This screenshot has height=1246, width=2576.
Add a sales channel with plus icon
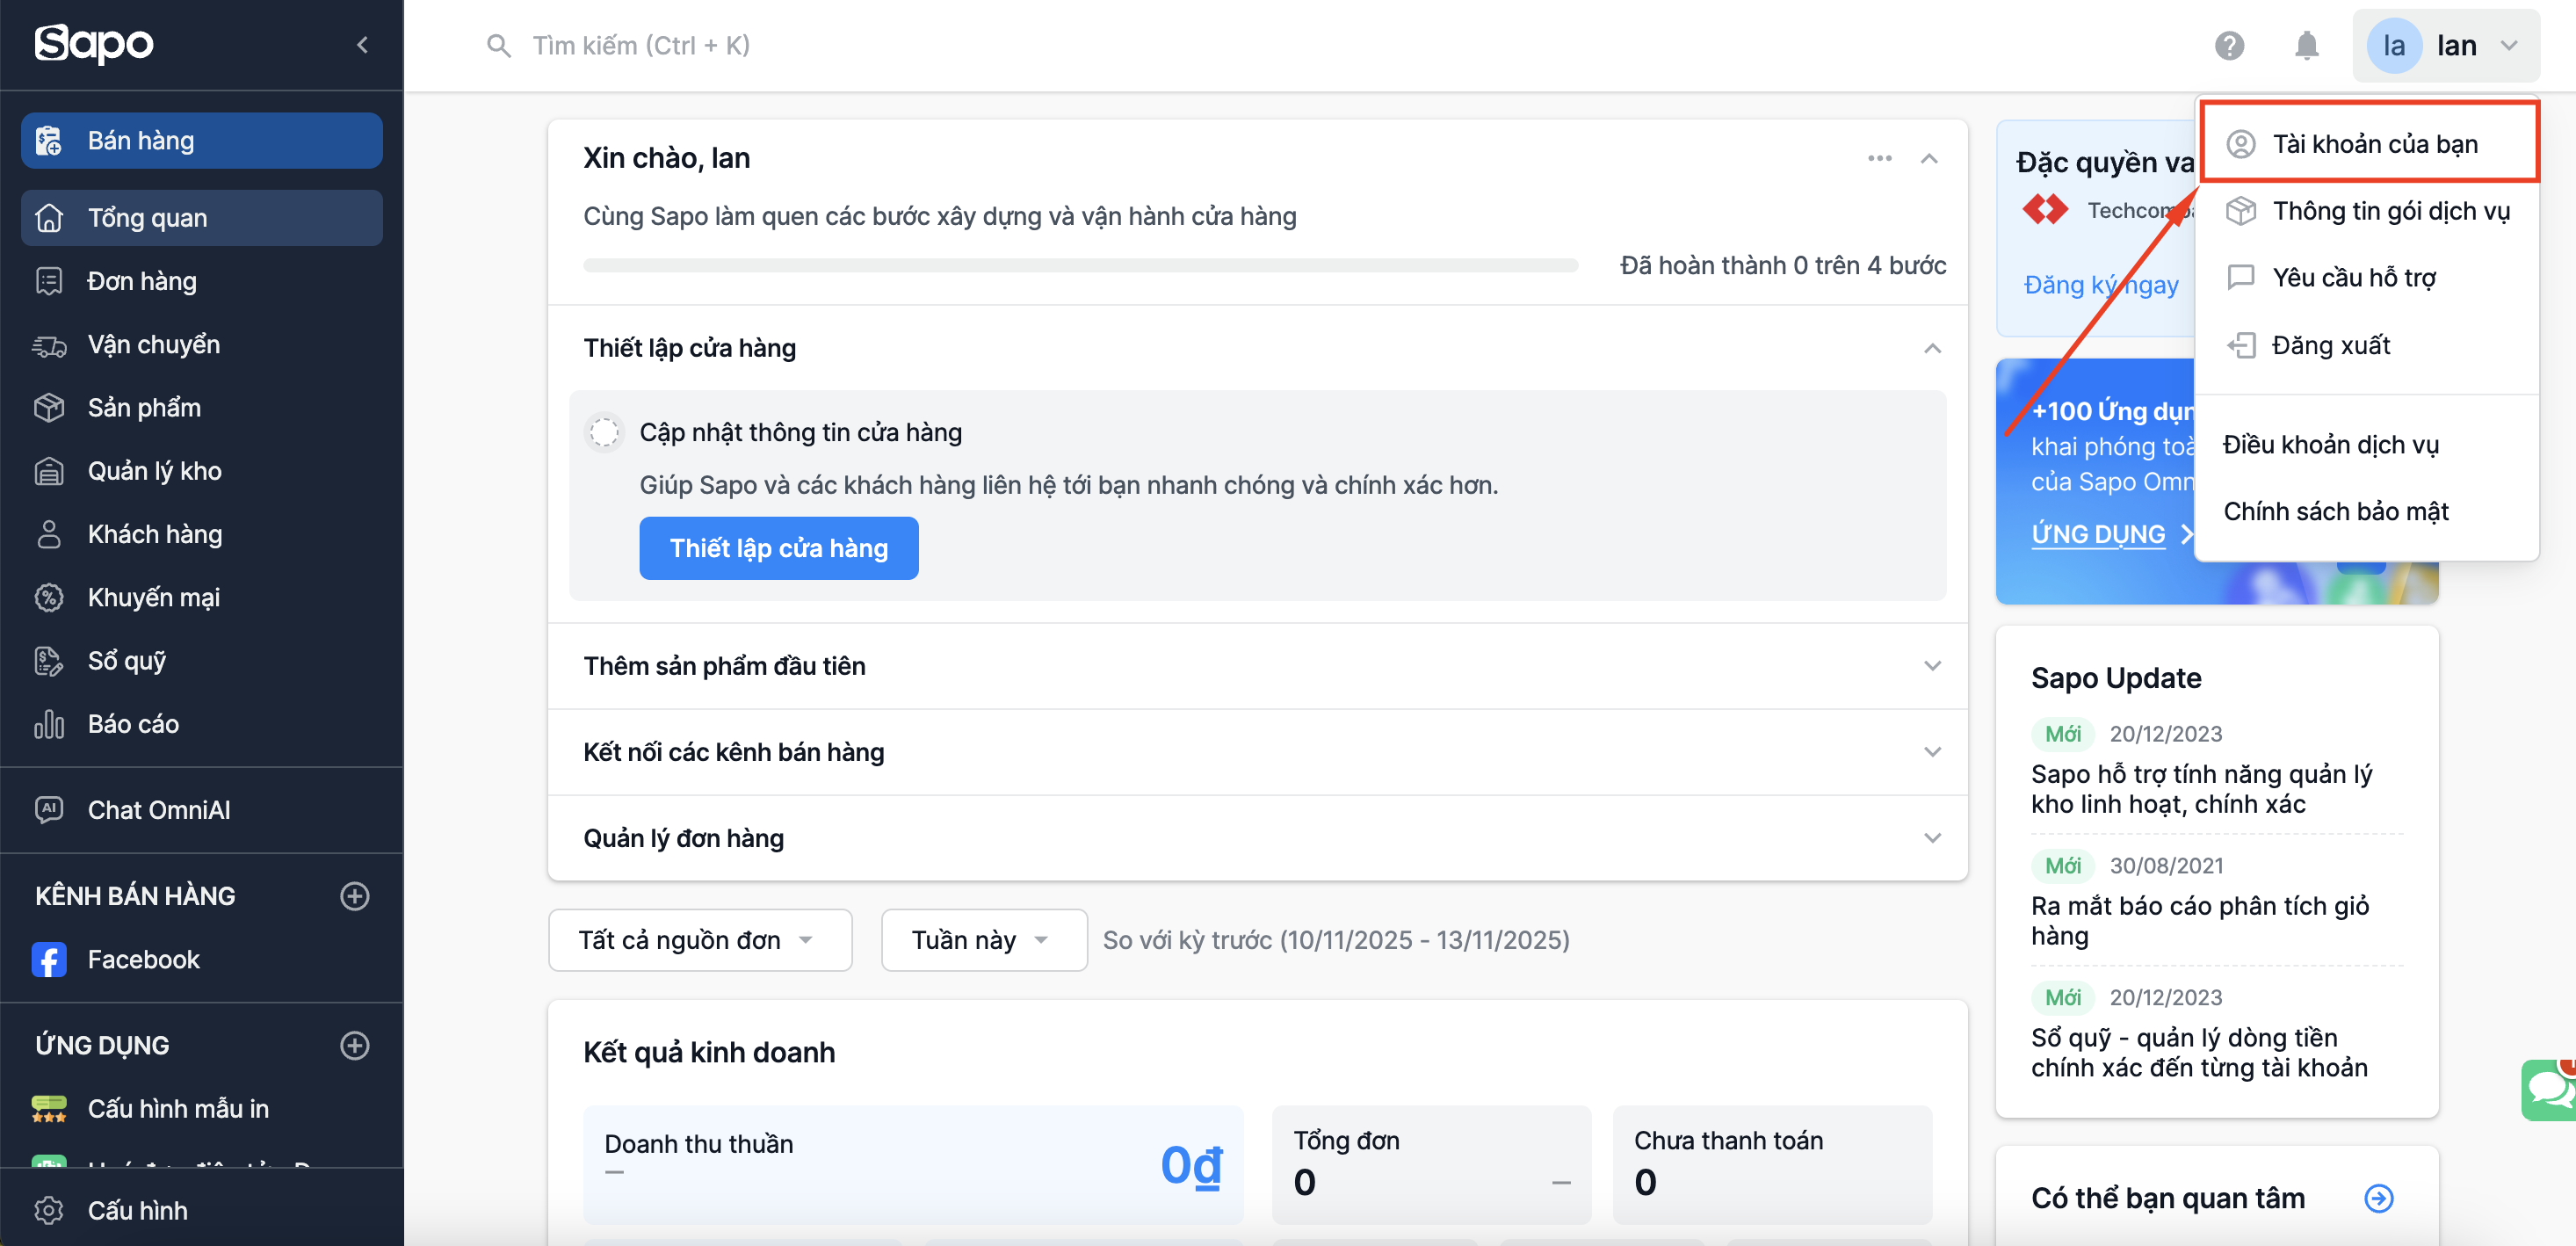354,895
